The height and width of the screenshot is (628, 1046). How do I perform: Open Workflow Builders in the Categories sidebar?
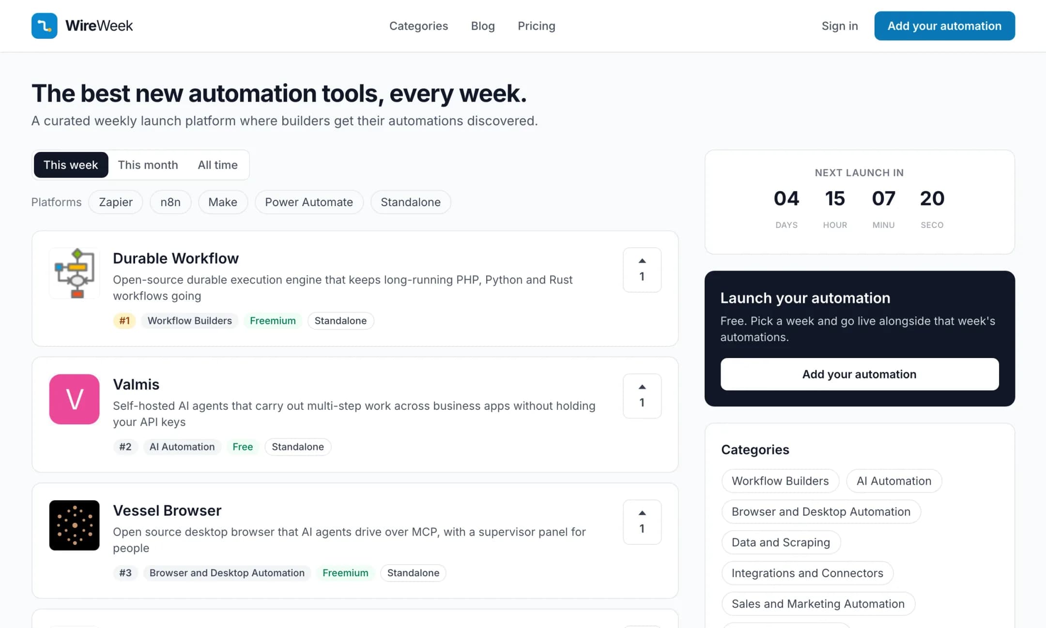click(x=780, y=481)
